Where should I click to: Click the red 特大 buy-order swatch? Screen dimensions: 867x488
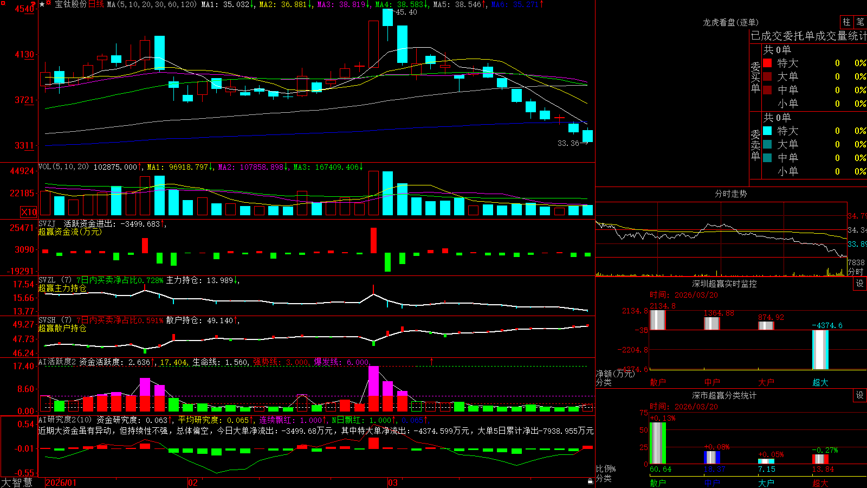coord(767,63)
